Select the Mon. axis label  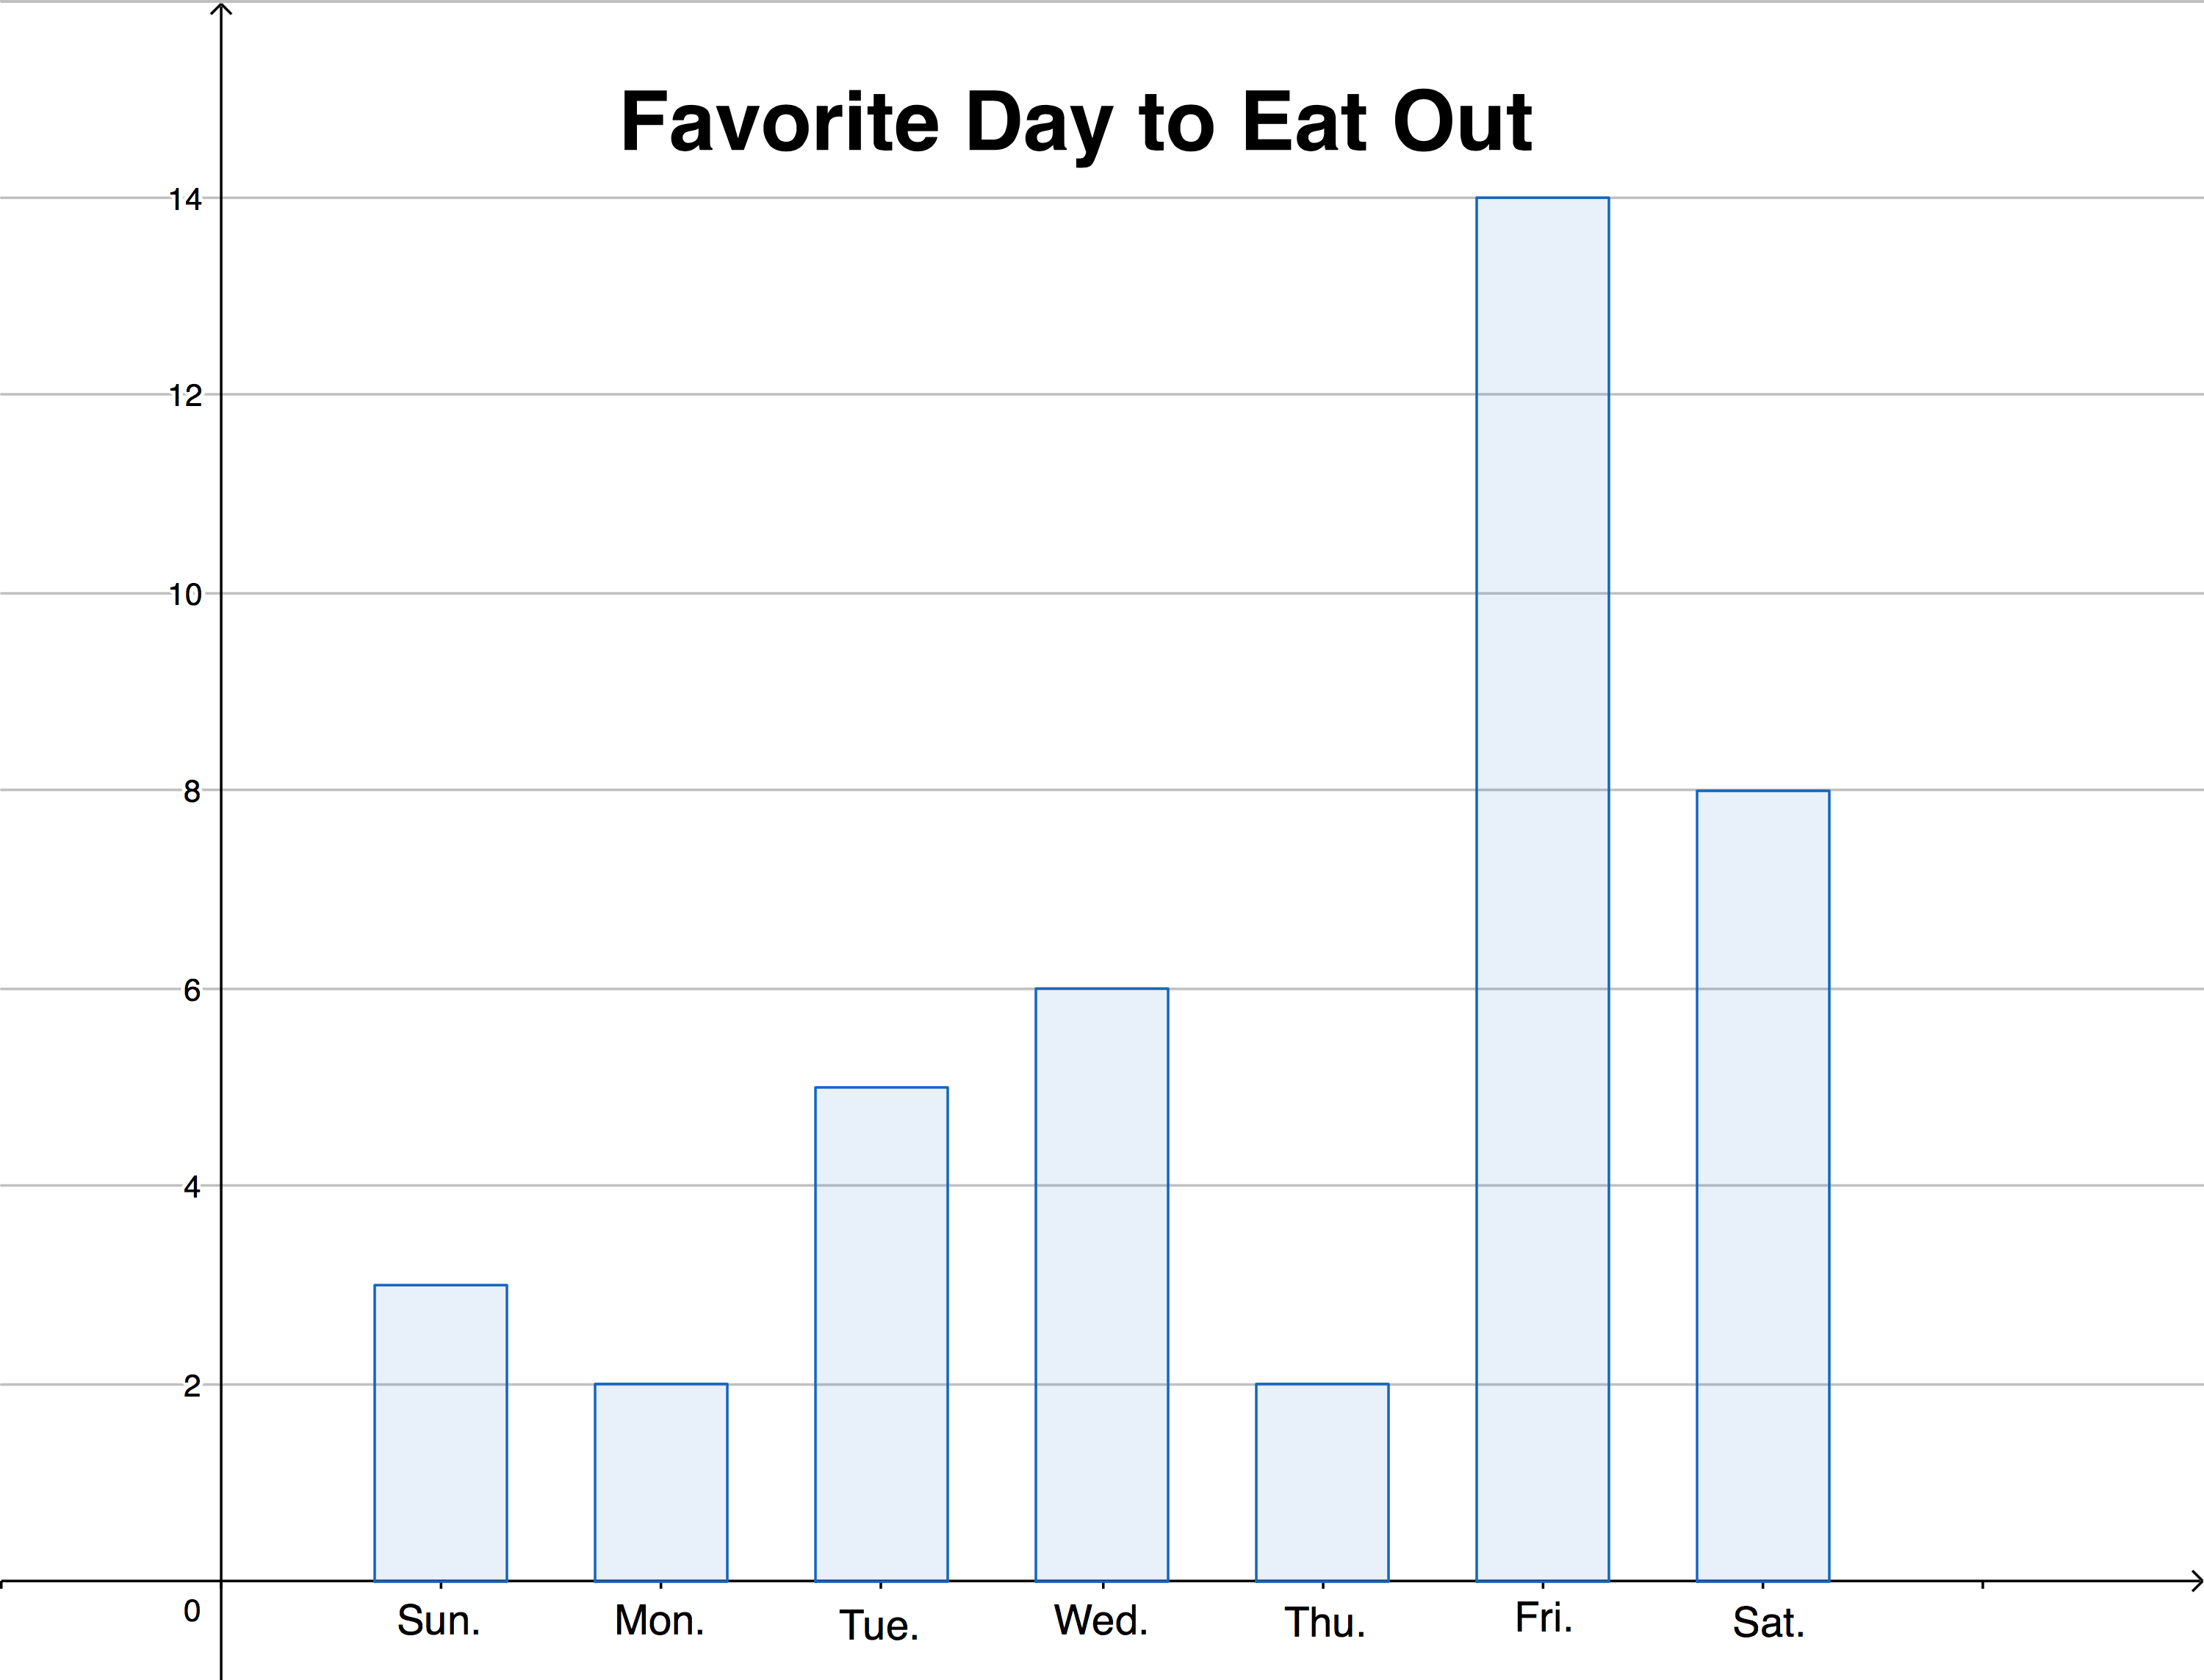[659, 1621]
